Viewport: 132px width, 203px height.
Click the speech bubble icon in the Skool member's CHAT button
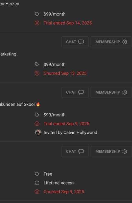[81, 92]
